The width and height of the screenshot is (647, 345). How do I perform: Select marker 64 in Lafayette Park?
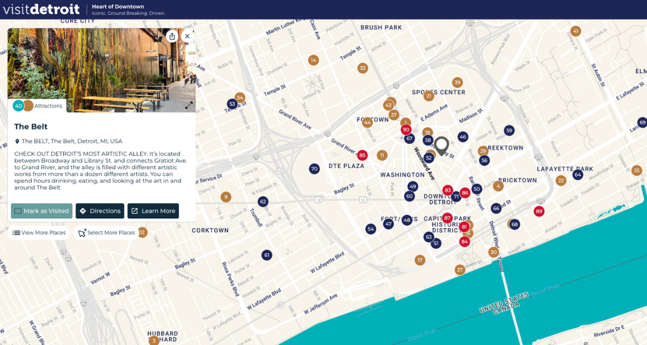point(578,174)
